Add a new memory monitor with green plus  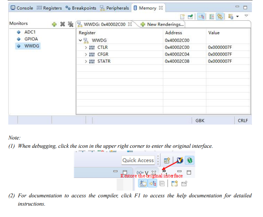54,24
